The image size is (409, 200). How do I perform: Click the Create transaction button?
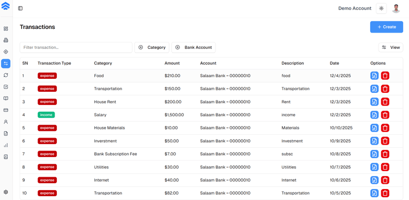[x=387, y=27]
